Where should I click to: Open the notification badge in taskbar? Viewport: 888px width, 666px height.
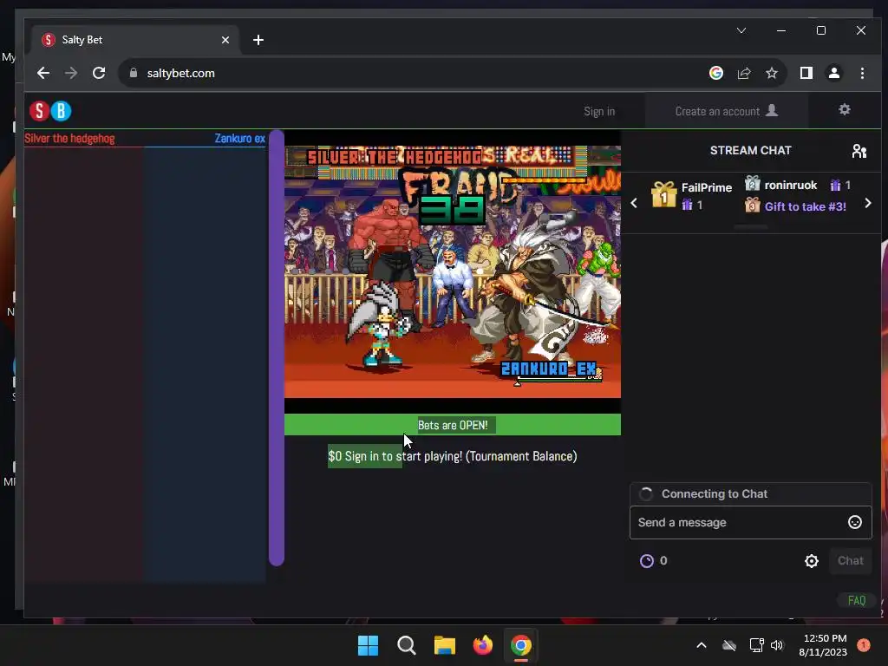coord(863,645)
